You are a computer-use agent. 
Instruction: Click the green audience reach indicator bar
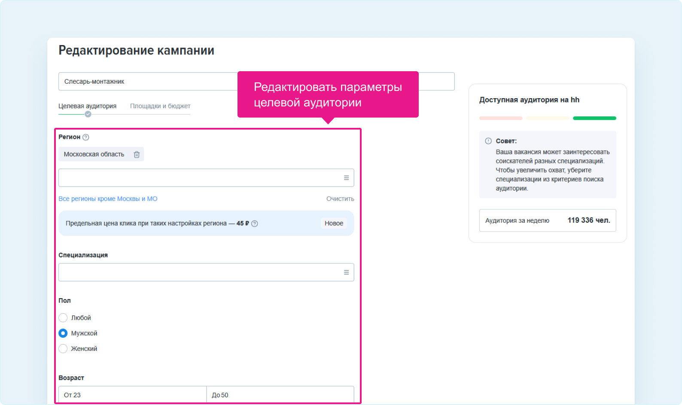click(594, 118)
